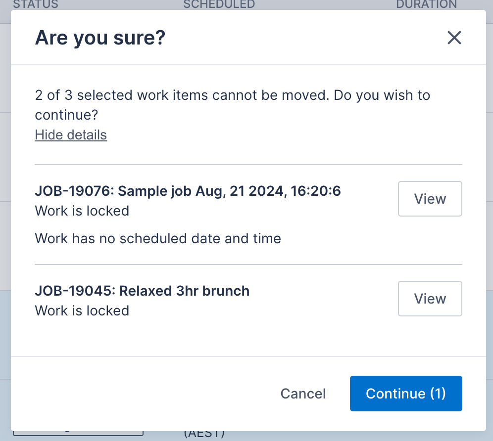Screen dimensions: 493x441
Task: Click the 'Work is locked' reason under JOB-19045
Action: click(x=82, y=310)
